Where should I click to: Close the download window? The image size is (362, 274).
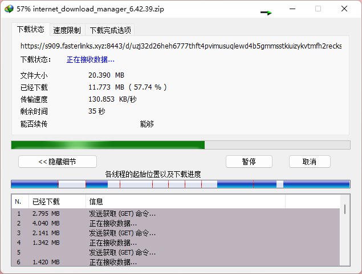coord(344,9)
